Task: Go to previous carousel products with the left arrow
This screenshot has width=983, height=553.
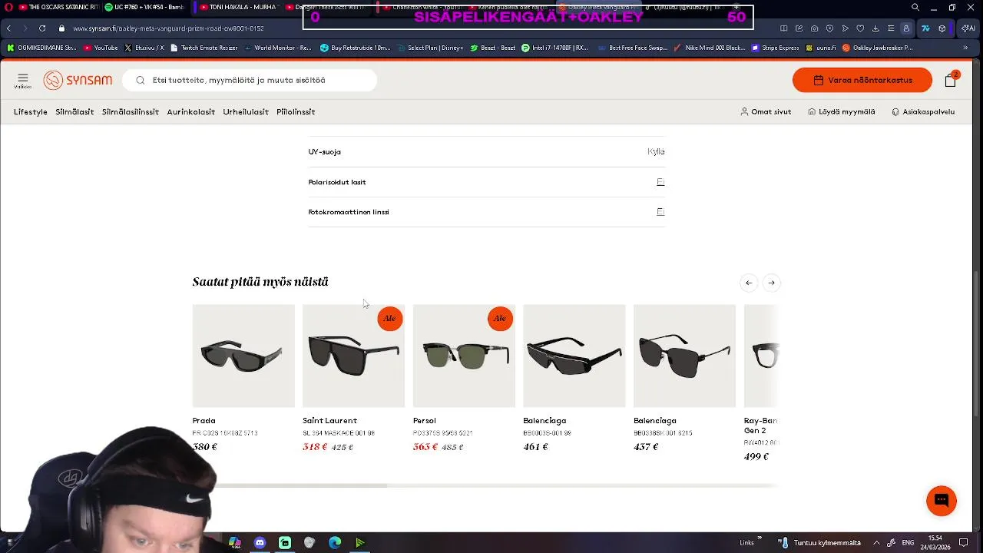Action: (749, 283)
